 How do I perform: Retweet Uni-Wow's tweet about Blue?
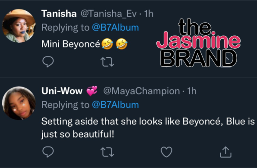[107, 152]
